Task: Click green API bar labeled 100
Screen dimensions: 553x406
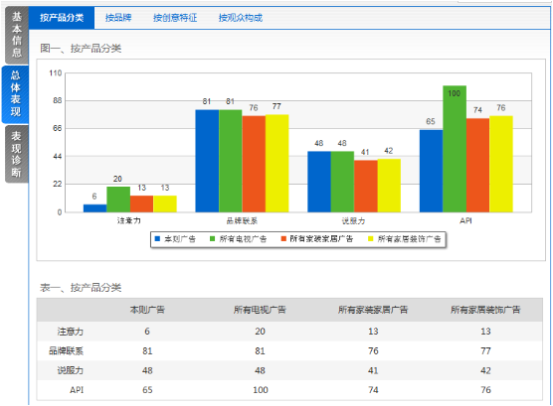Action: [455, 149]
